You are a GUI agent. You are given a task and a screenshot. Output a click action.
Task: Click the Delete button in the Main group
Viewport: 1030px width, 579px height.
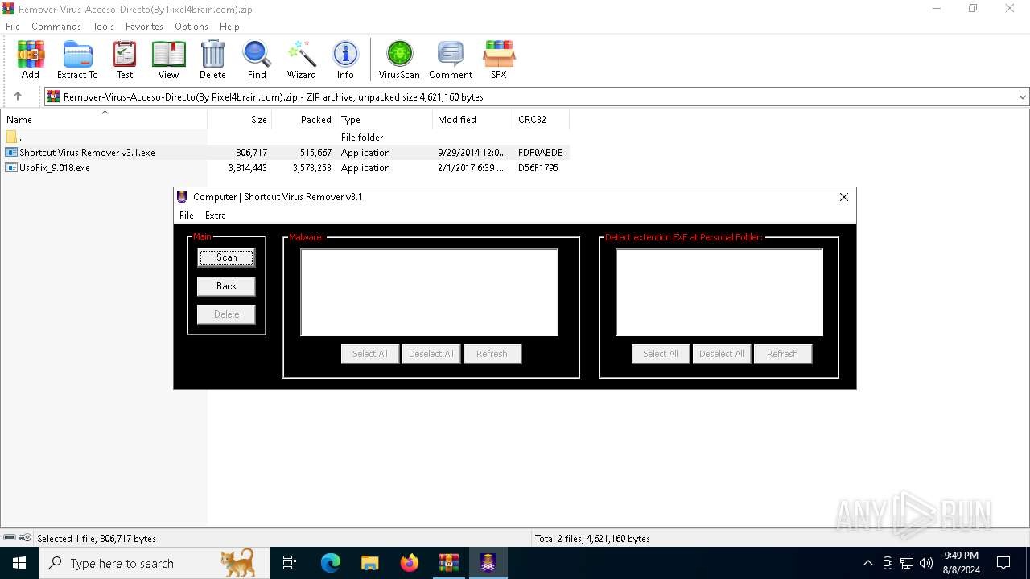(226, 314)
